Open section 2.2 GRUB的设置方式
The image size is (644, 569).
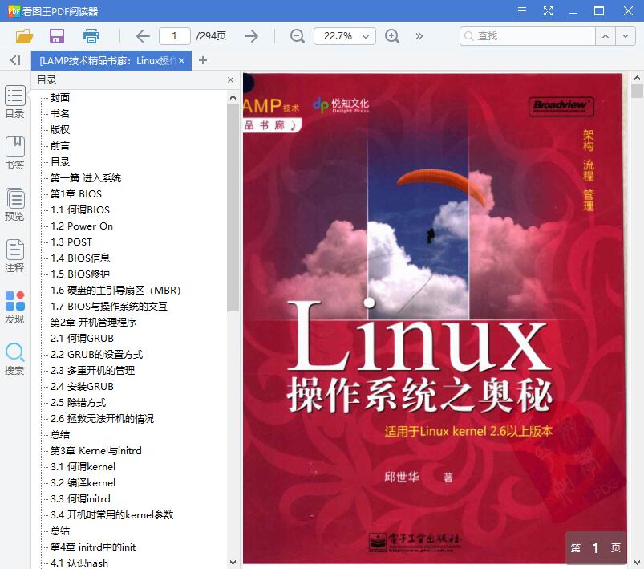(97, 354)
